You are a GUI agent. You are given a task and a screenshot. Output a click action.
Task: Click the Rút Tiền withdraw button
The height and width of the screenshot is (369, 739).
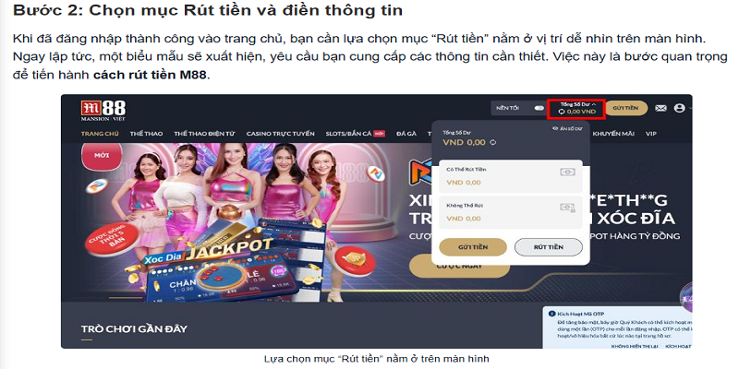pyautogui.click(x=548, y=247)
